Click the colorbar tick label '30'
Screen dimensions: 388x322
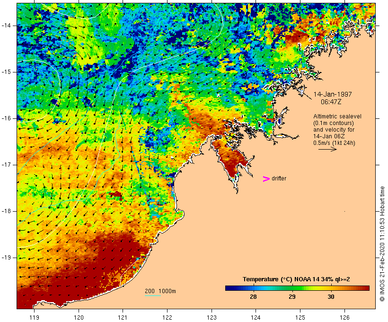point(331,296)
